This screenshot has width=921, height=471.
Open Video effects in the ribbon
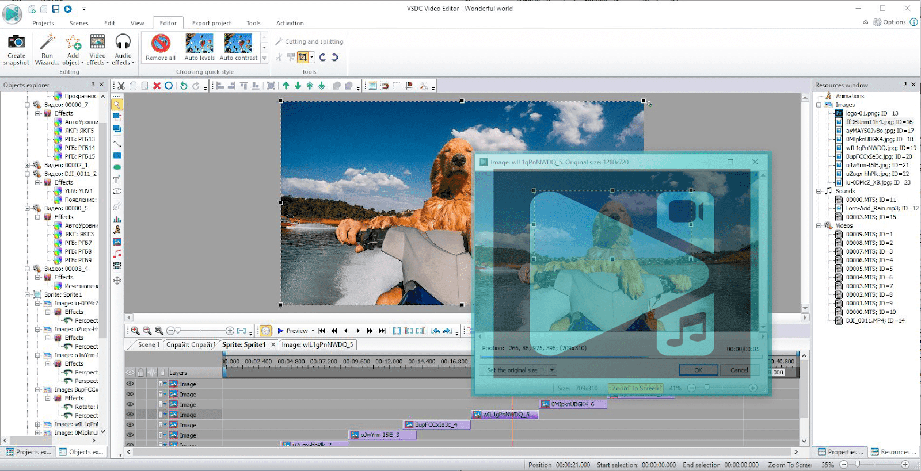[97, 49]
